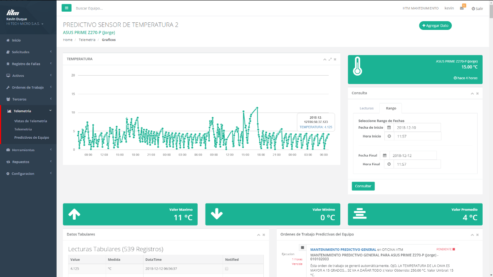This screenshot has width=493, height=277.
Task: Click the HTM logo in sidebar
Action: pos(12,12)
